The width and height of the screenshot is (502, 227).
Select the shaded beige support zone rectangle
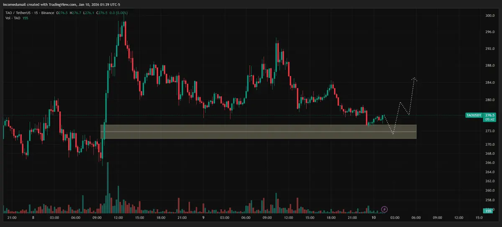pos(258,132)
